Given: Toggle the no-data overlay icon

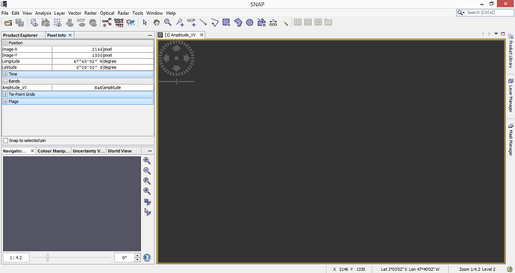Looking at the screenshot, I should [34, 22].
